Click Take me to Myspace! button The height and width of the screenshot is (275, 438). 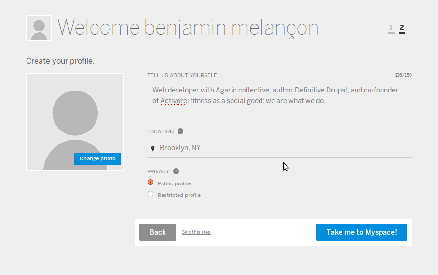[x=362, y=232]
